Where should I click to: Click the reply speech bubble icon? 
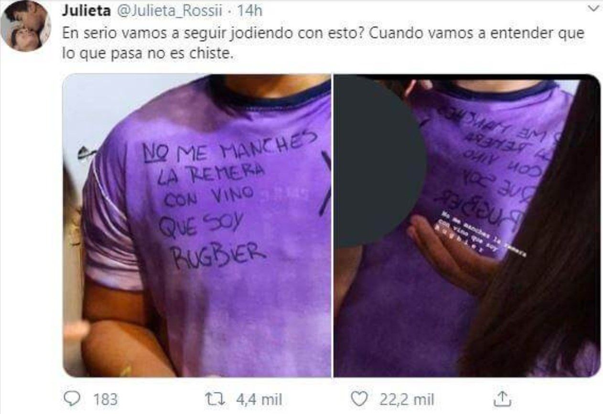pos(72,398)
